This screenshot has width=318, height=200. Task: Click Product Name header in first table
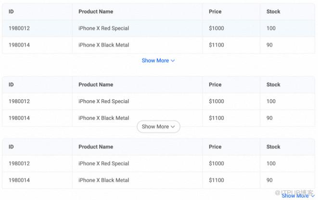pyautogui.click(x=96, y=12)
